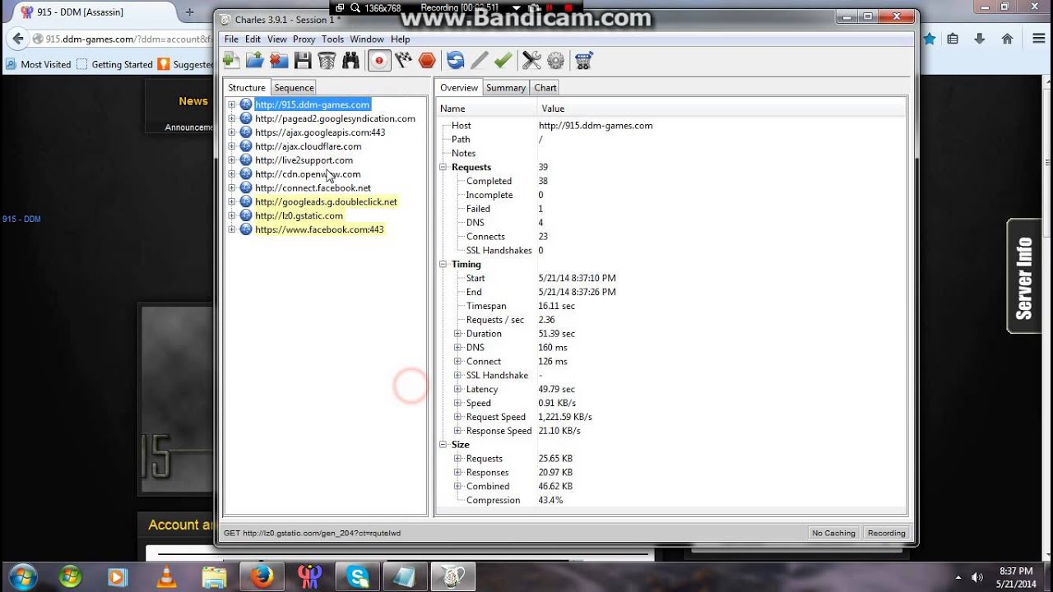
Task: Click the blue Repeat request icon
Action: coord(455,60)
